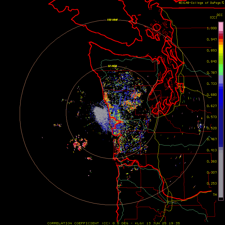Click the 0.947 scale value
This screenshot has height=225, width=225.
(x=212, y=39)
